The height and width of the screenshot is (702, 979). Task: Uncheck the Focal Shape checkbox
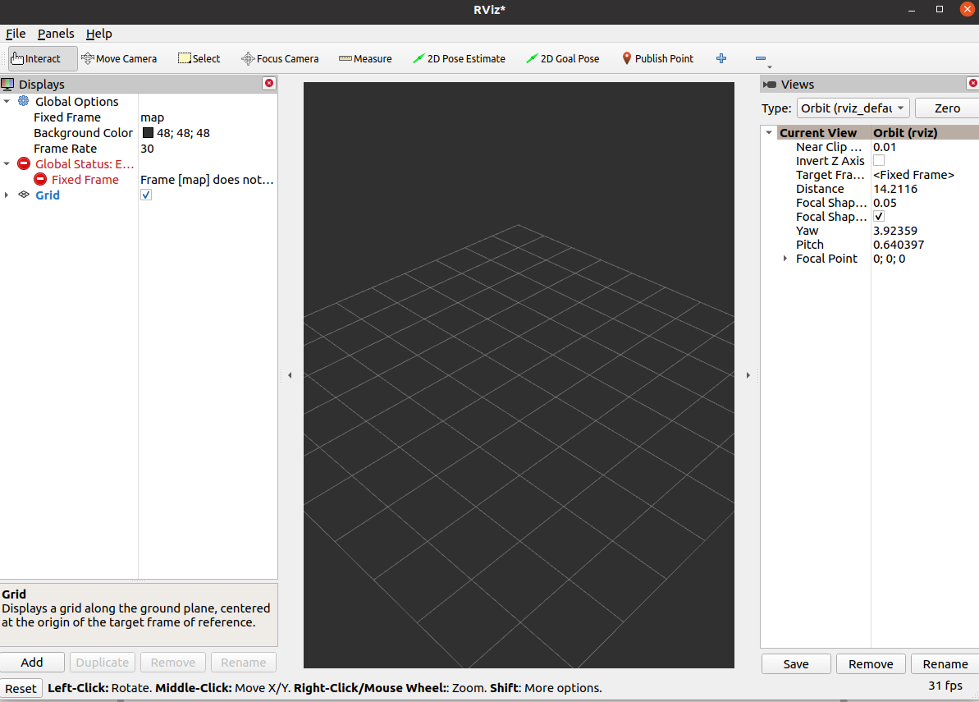click(x=879, y=217)
